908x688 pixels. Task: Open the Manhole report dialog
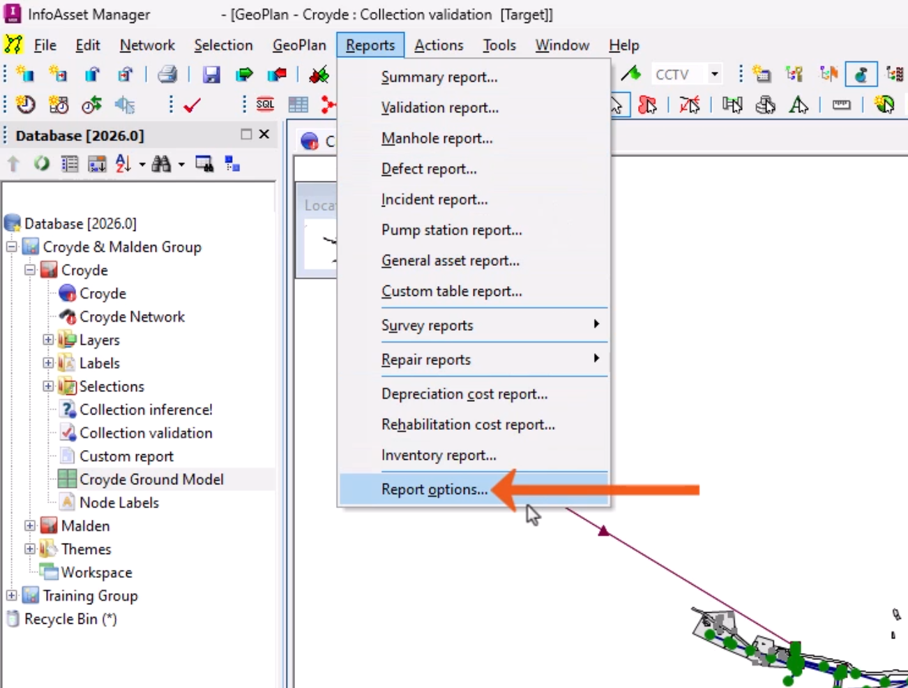point(437,137)
